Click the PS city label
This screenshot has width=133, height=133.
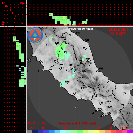pyautogui.click(x=78, y=33)
